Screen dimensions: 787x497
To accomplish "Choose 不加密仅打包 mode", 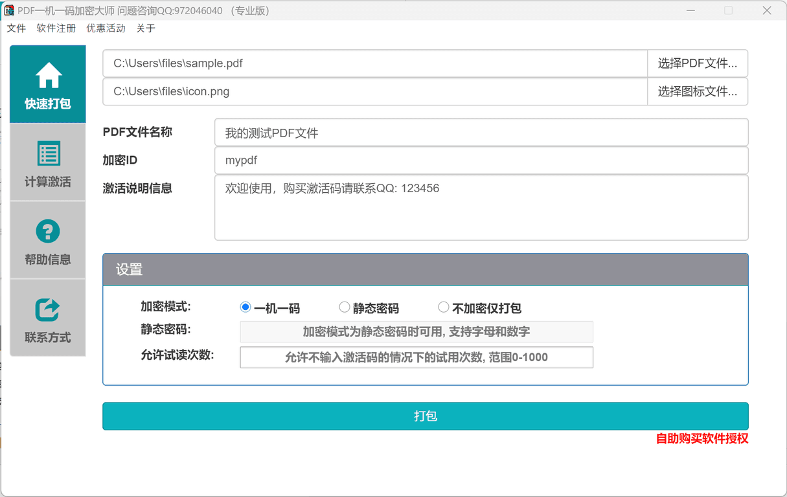I will (x=443, y=307).
